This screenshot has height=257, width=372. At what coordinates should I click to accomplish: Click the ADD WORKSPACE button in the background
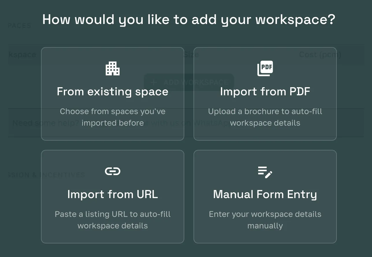[189, 82]
